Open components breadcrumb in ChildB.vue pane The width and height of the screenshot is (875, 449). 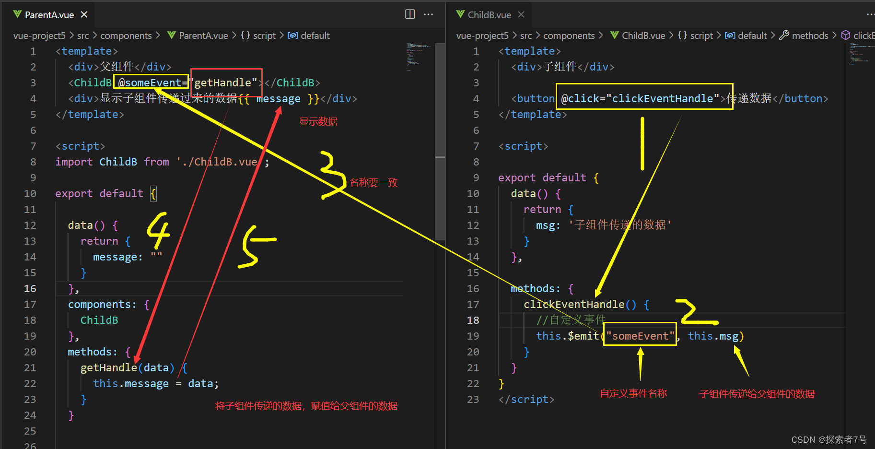569,35
